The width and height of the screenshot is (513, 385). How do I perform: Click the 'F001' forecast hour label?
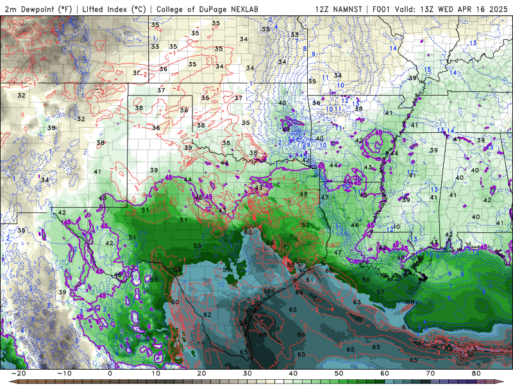pos(382,9)
